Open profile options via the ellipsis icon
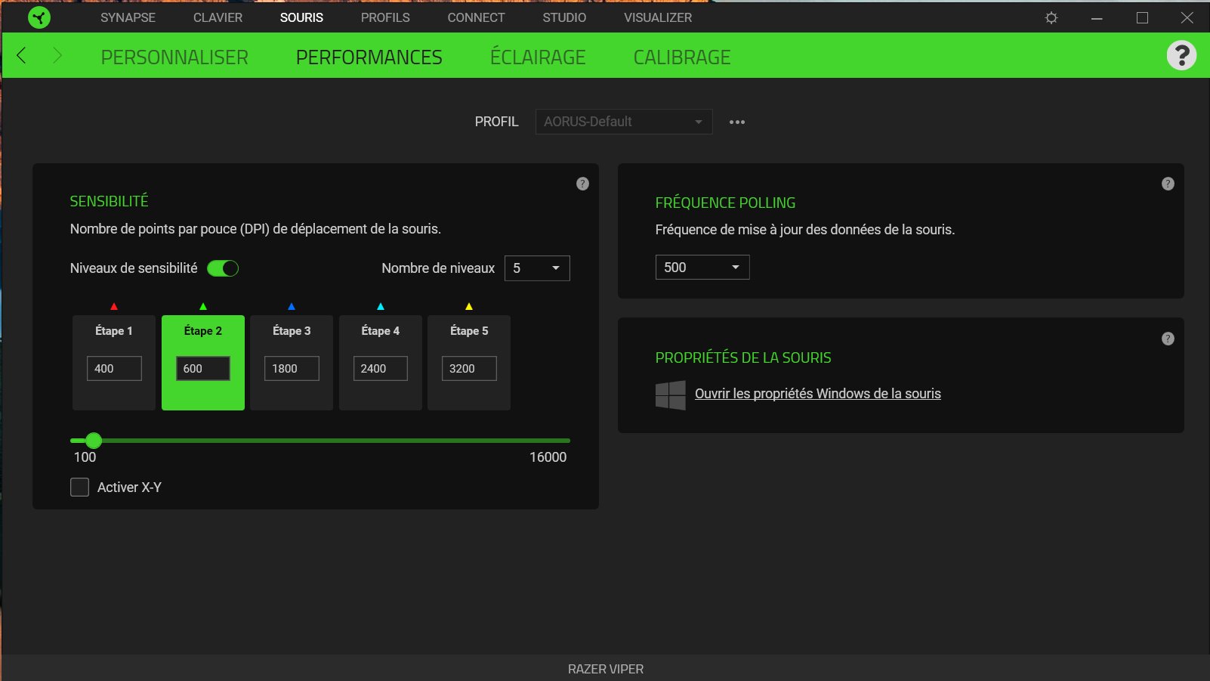The image size is (1210, 681). pos(737,121)
